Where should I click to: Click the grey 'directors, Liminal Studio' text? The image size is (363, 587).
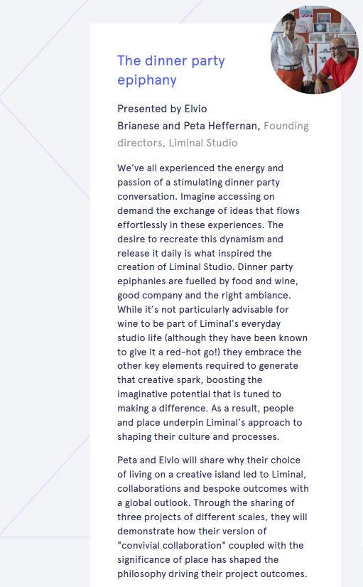178,143
